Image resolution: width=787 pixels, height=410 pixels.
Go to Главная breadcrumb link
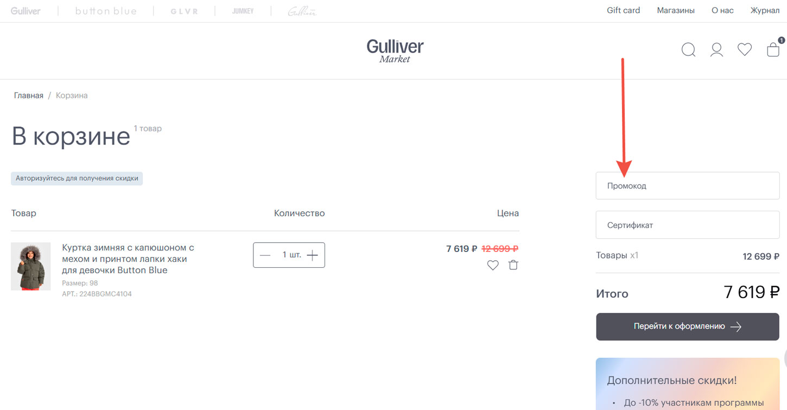[29, 96]
